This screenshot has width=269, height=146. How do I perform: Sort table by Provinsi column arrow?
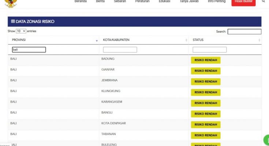[x=97, y=41]
